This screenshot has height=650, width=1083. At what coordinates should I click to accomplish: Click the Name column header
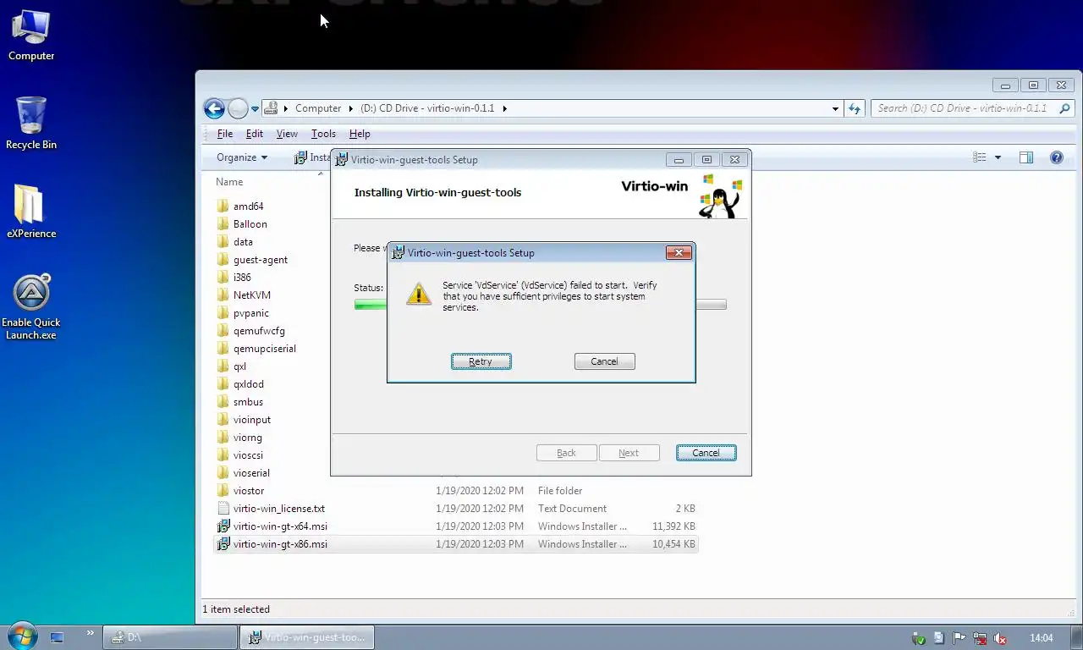click(229, 182)
